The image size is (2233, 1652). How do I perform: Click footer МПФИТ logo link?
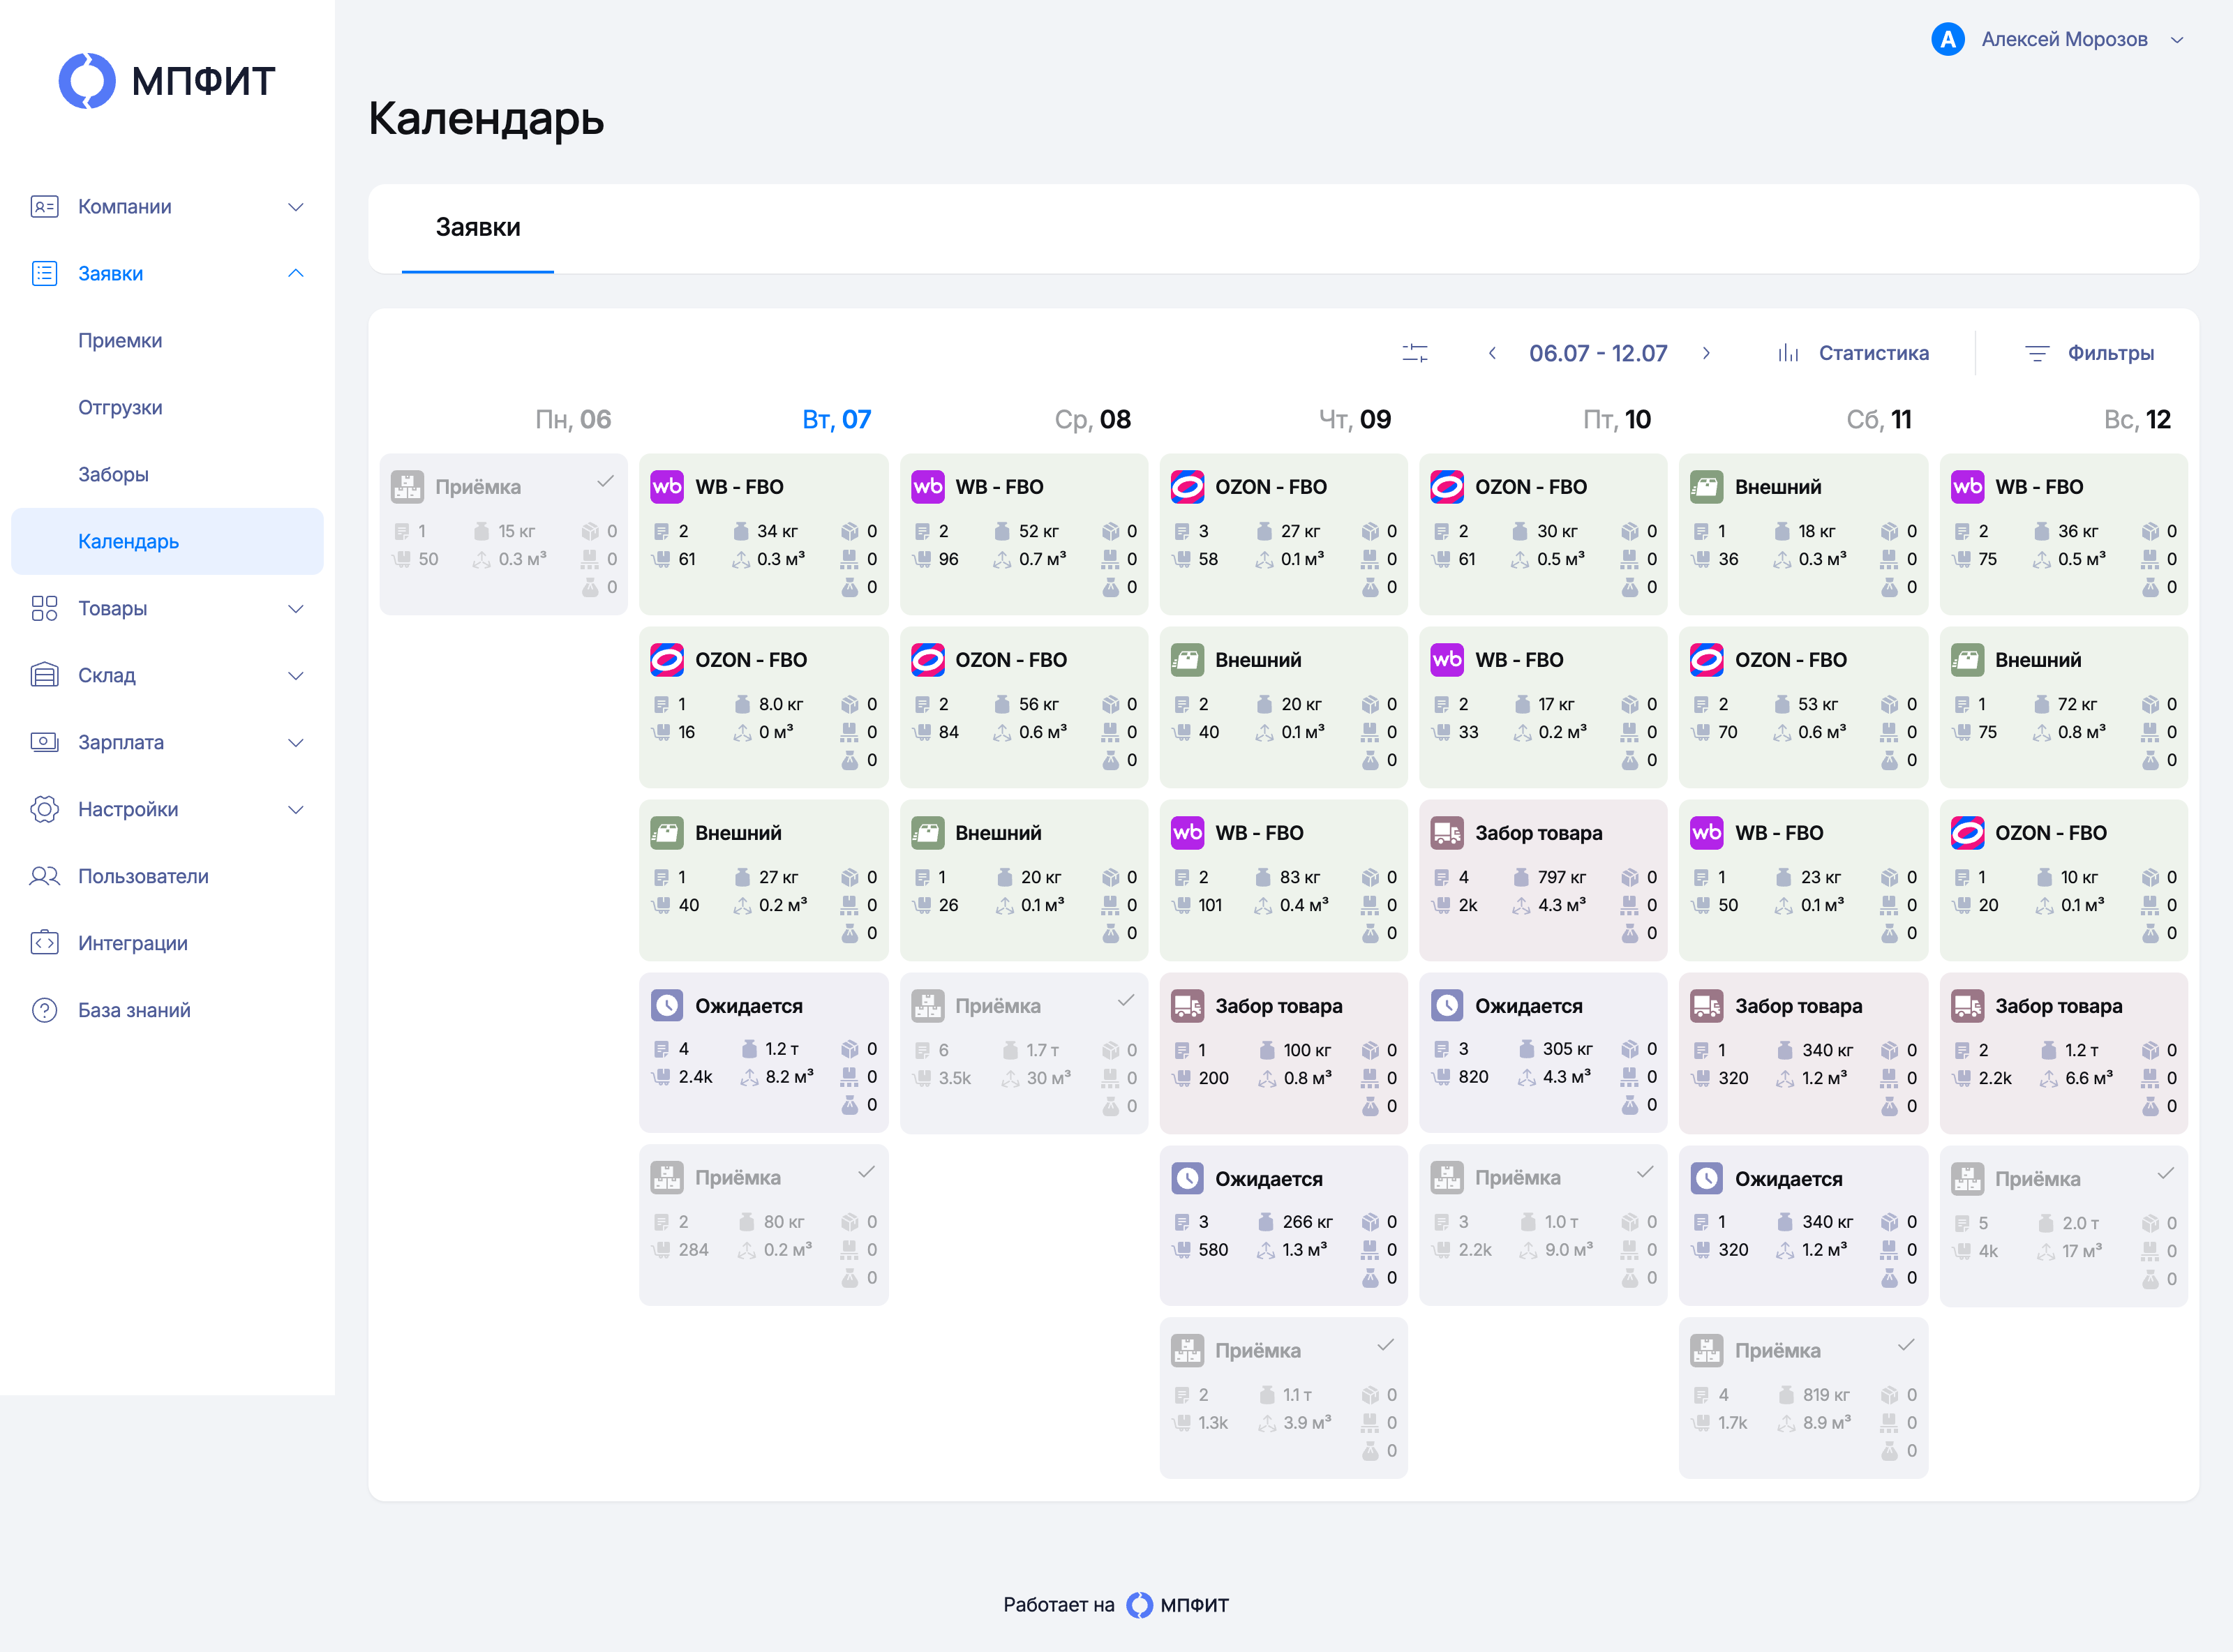1177,1605
